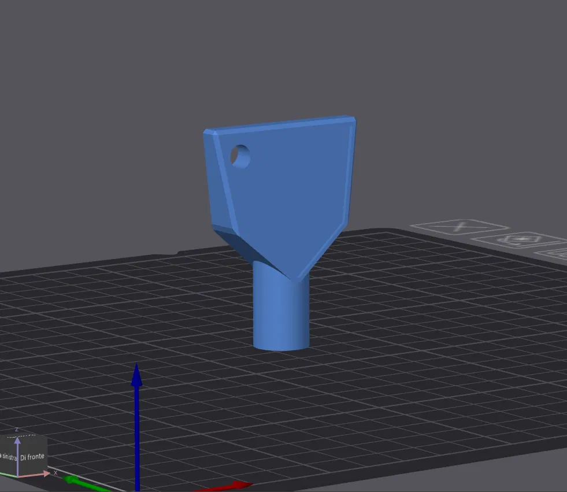Image resolution: width=567 pixels, height=492 pixels.
Task: Click the blue Z-axis arrow on the bed
Action: click(x=136, y=427)
